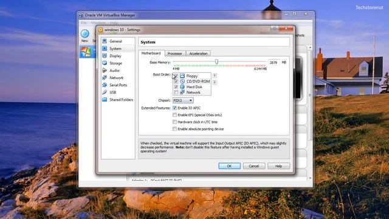Toggle Hard Disk boot device checkbox
389x219 pixels.
[x=176, y=86]
